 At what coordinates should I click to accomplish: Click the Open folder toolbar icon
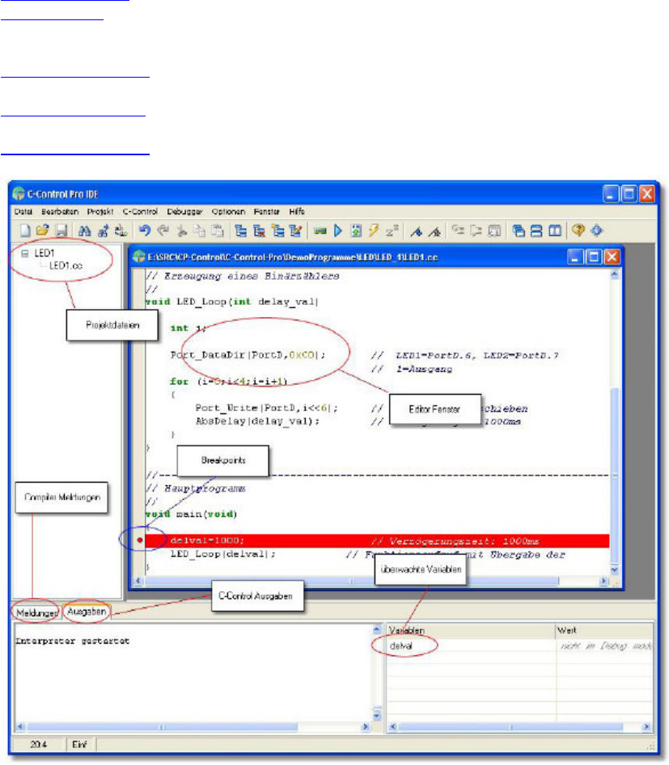pos(43,230)
